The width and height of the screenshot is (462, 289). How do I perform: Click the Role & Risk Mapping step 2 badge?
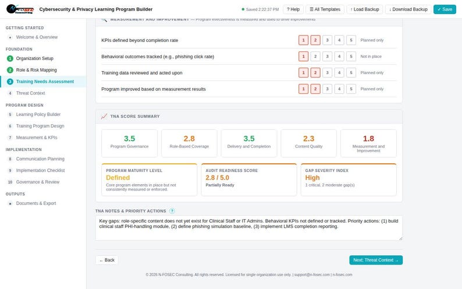[x=10, y=70]
